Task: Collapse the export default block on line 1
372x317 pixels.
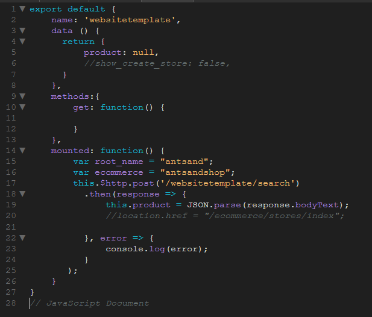Action: point(22,9)
